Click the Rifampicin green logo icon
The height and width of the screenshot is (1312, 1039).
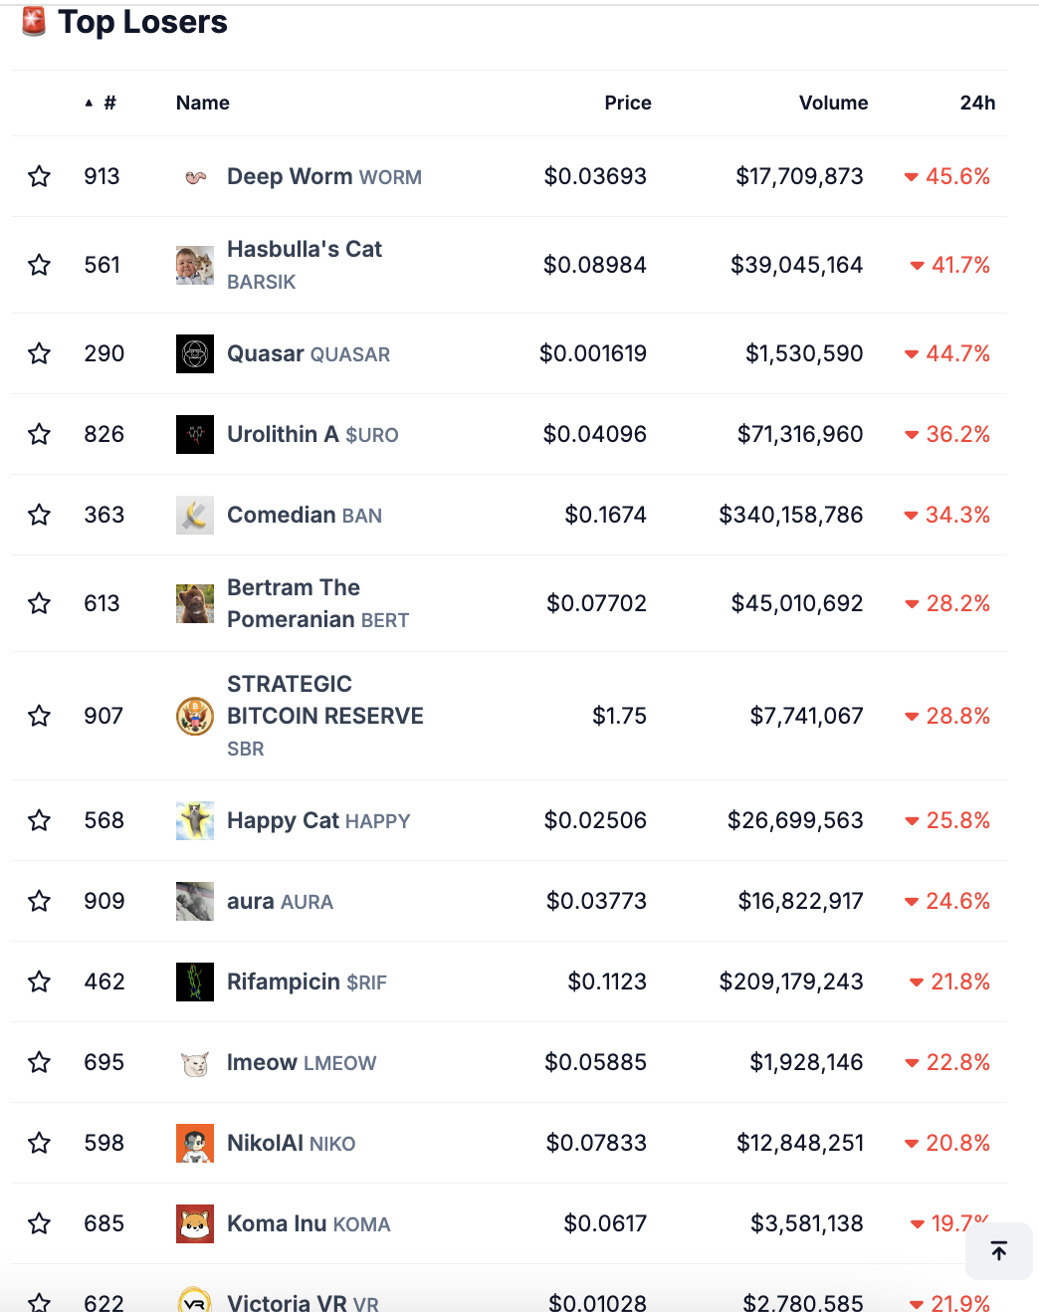[x=195, y=983]
